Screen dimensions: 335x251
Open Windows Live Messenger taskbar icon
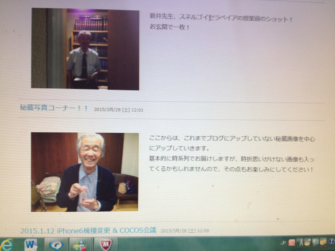pyautogui.click(x=80, y=244)
